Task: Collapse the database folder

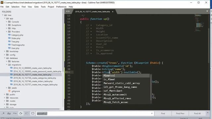Action: (4, 58)
